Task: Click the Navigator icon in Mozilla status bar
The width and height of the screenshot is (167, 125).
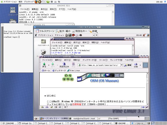Action: [42, 107]
